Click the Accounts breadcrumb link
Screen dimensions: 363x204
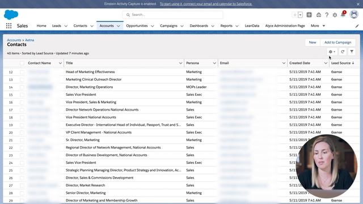pos(14,40)
